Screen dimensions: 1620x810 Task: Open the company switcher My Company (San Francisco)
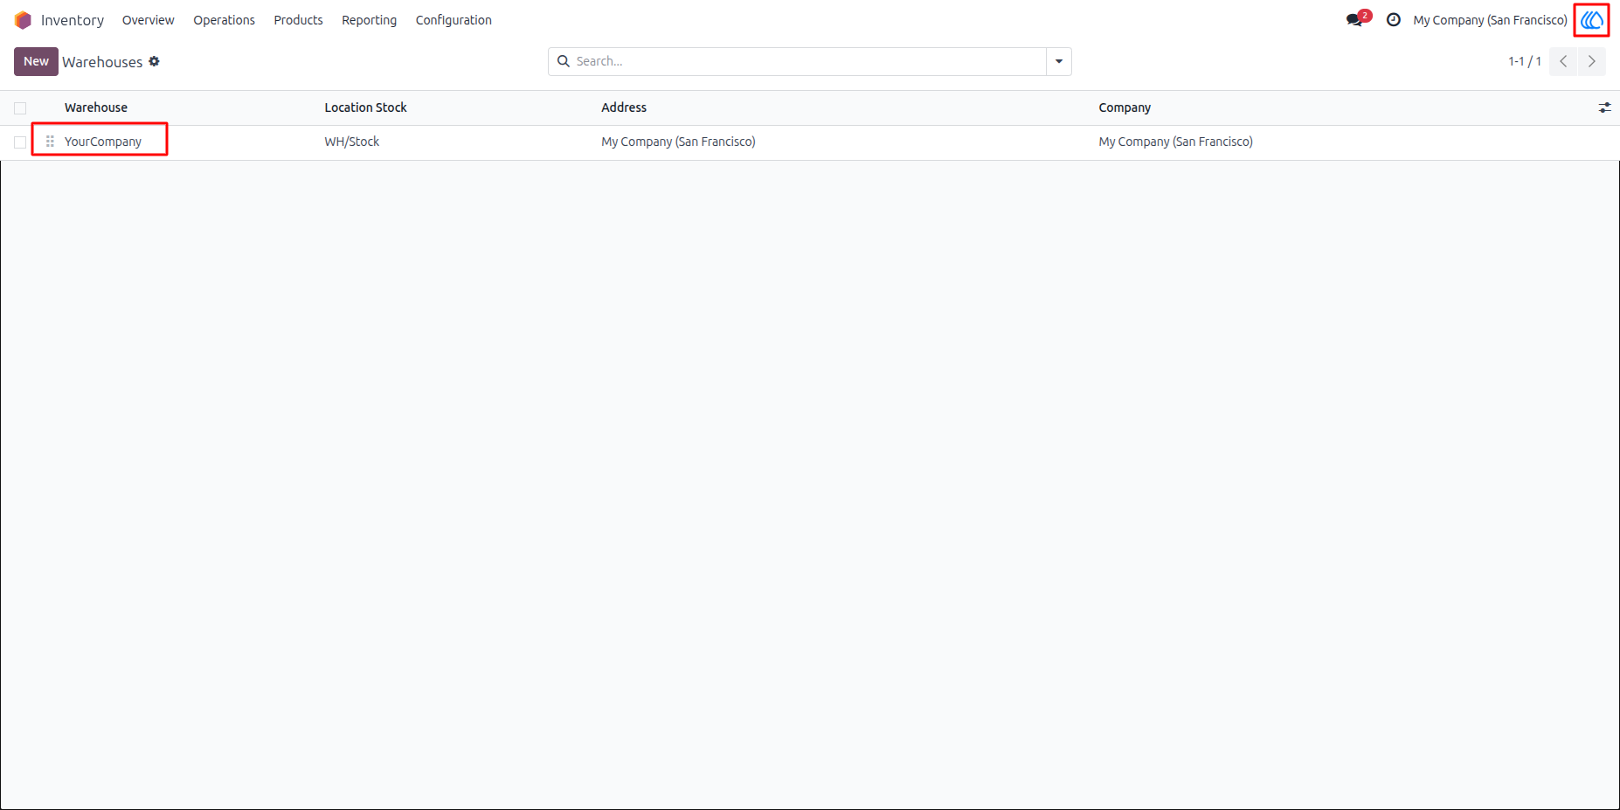(1490, 20)
